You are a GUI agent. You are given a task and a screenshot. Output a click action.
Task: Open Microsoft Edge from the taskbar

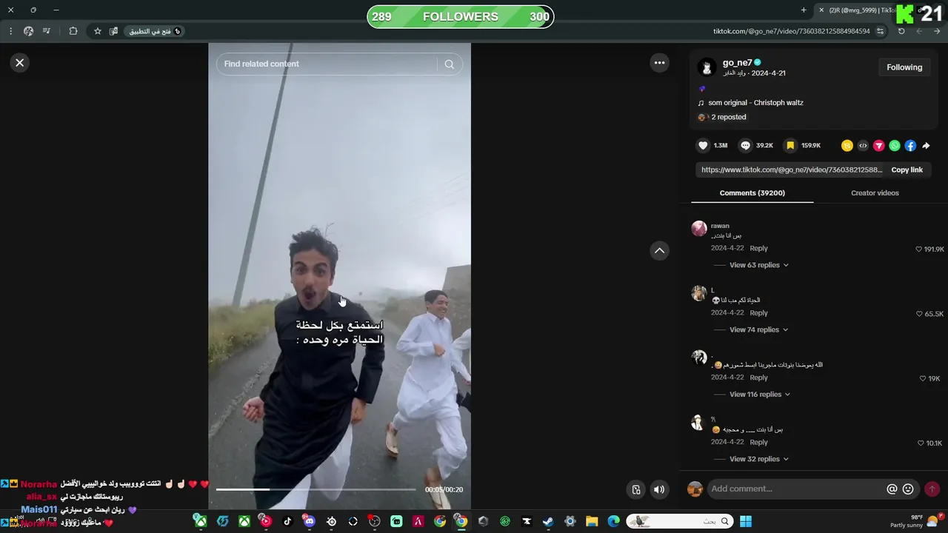613,521
